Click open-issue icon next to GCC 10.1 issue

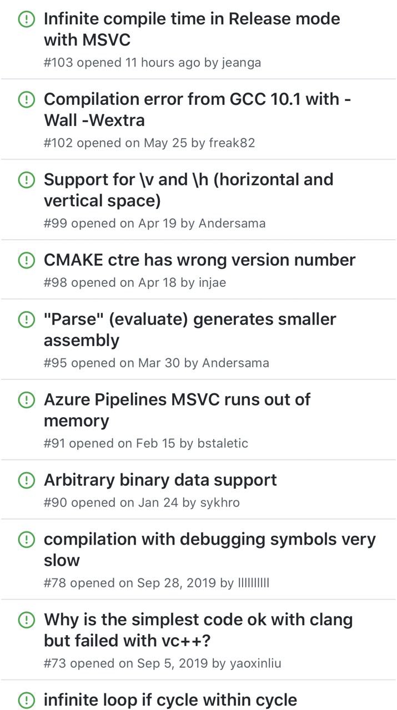[26, 100]
